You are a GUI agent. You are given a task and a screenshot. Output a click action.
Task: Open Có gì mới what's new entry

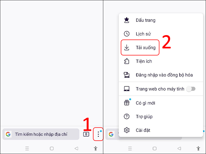click(x=161, y=103)
